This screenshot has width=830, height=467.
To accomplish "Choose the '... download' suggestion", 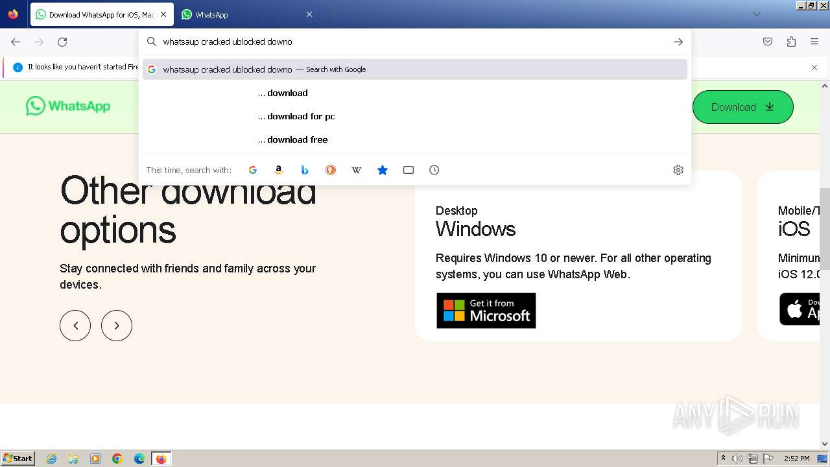I will 415,93.
